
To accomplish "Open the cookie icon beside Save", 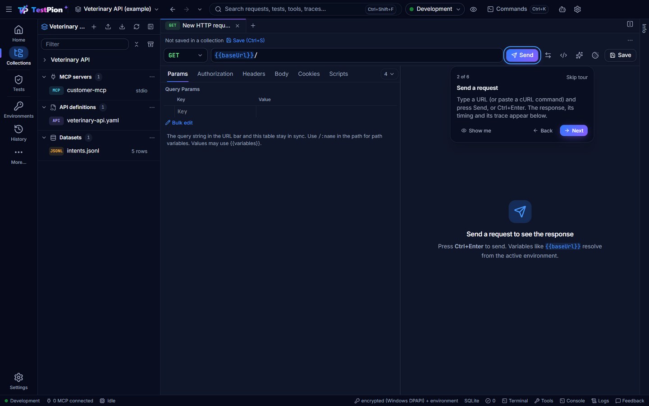I will (x=595, y=55).
